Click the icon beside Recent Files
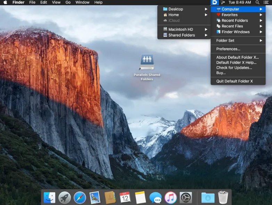272x205 pixels. pos(219,26)
